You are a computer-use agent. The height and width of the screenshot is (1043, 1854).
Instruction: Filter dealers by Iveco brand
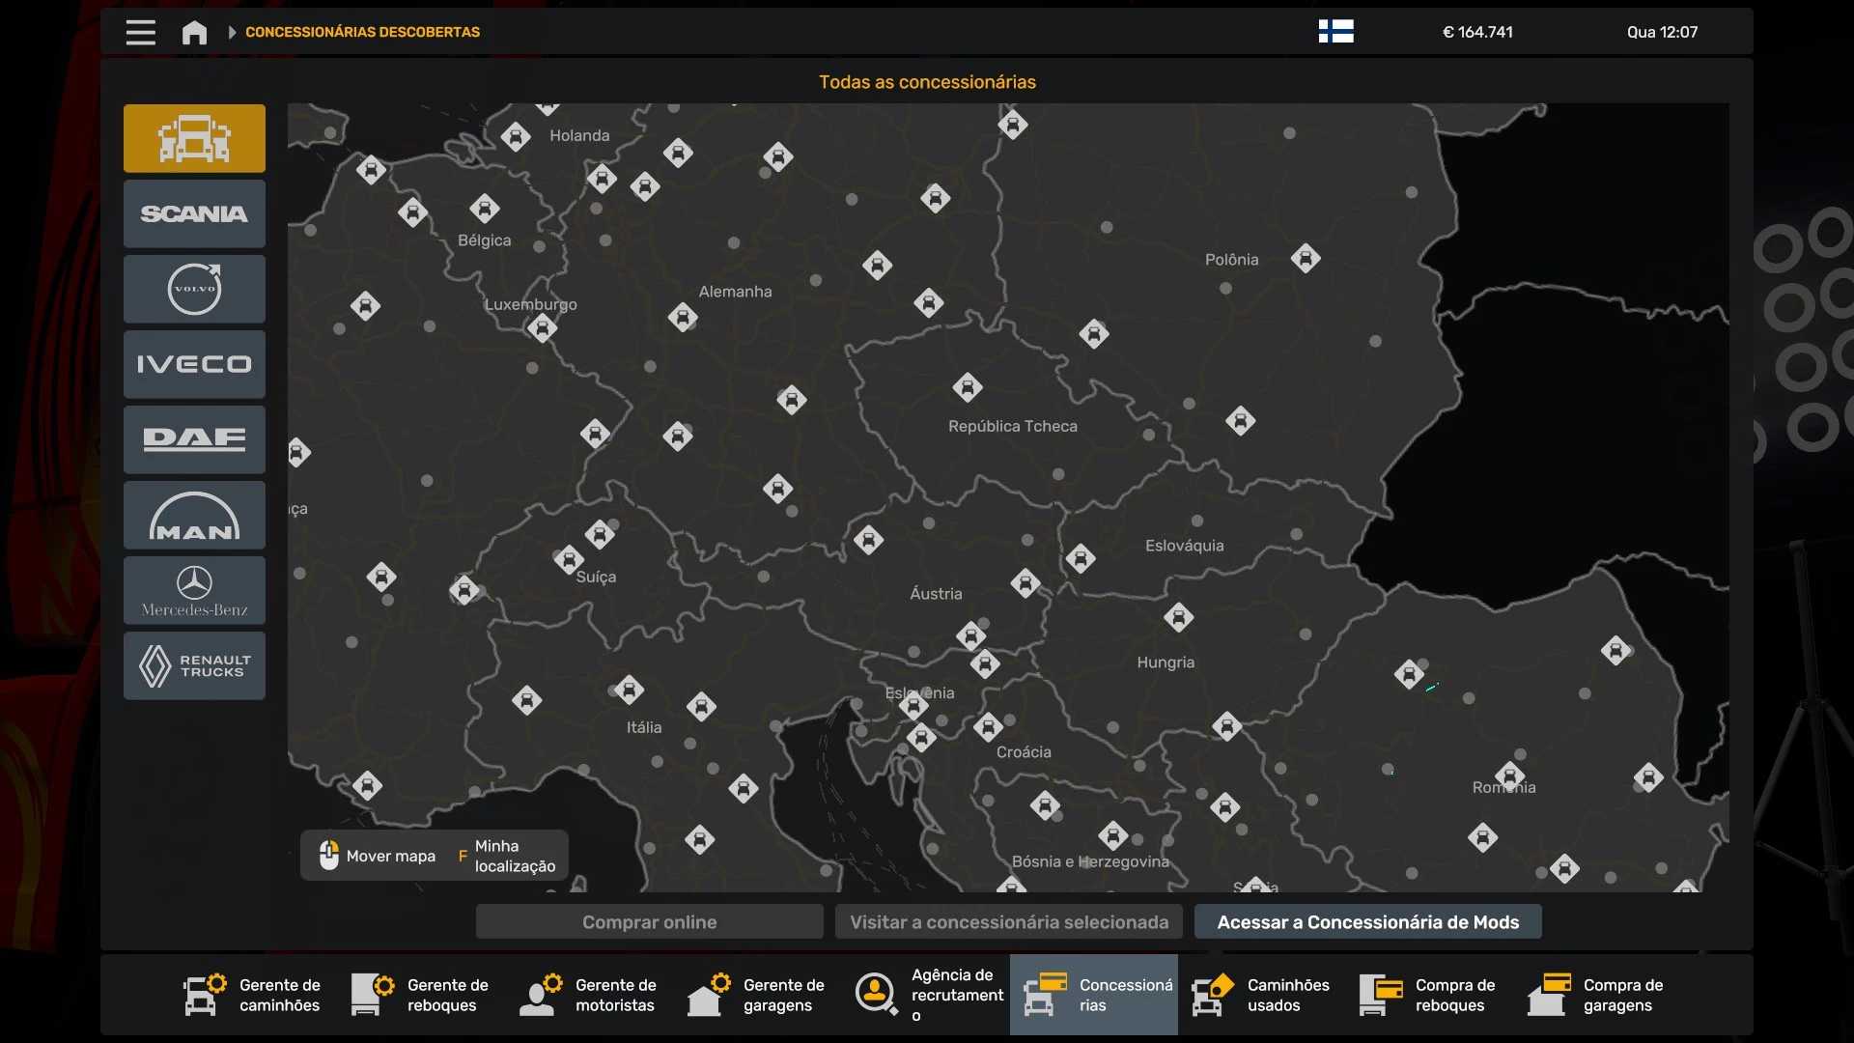tap(194, 364)
